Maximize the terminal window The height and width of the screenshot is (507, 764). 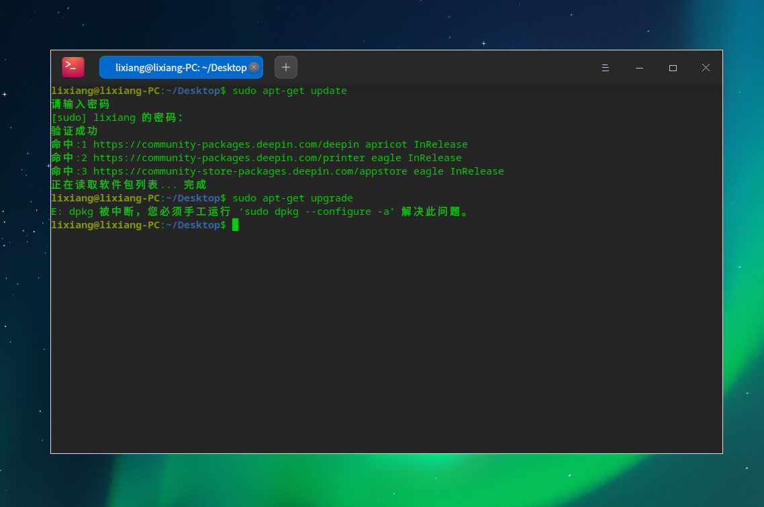tap(673, 68)
